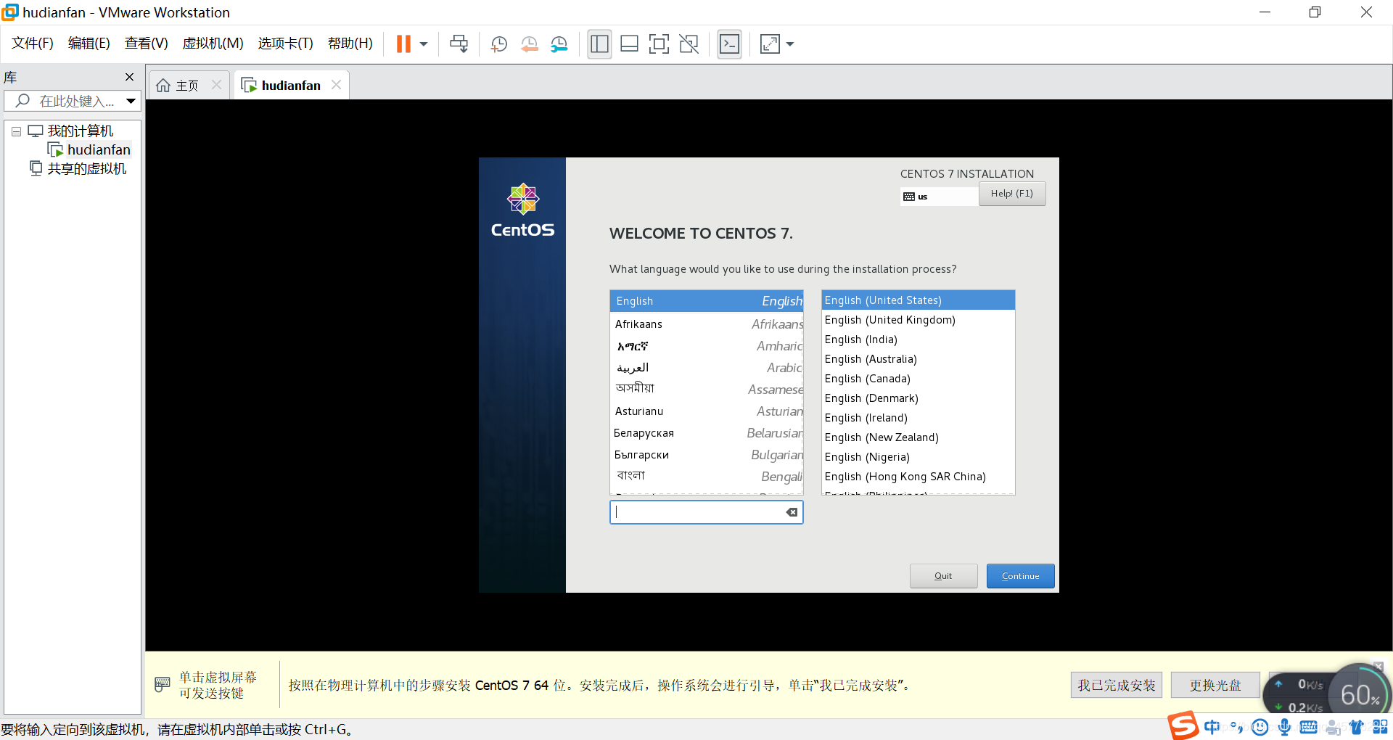Select Asturianu in the language list
The width and height of the screenshot is (1393, 740).
tap(706, 411)
